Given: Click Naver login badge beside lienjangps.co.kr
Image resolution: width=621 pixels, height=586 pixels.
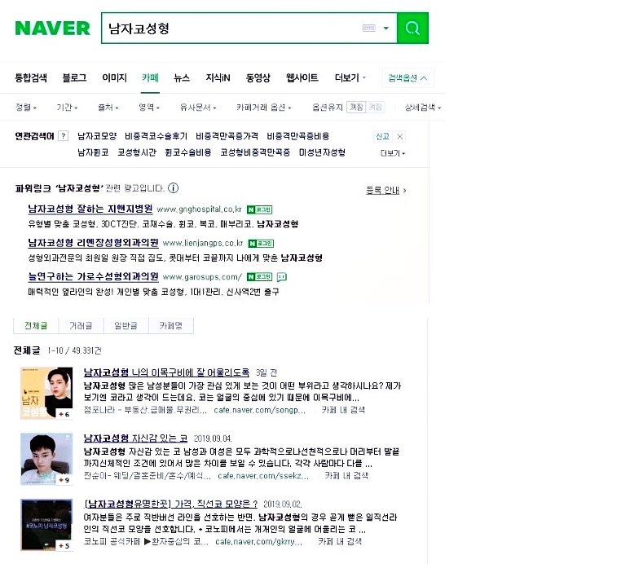Looking at the screenshot, I should (261, 244).
